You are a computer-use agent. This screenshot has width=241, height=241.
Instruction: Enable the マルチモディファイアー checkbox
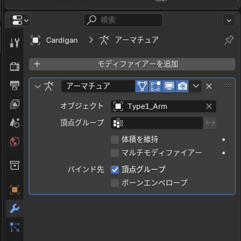[x=115, y=153]
